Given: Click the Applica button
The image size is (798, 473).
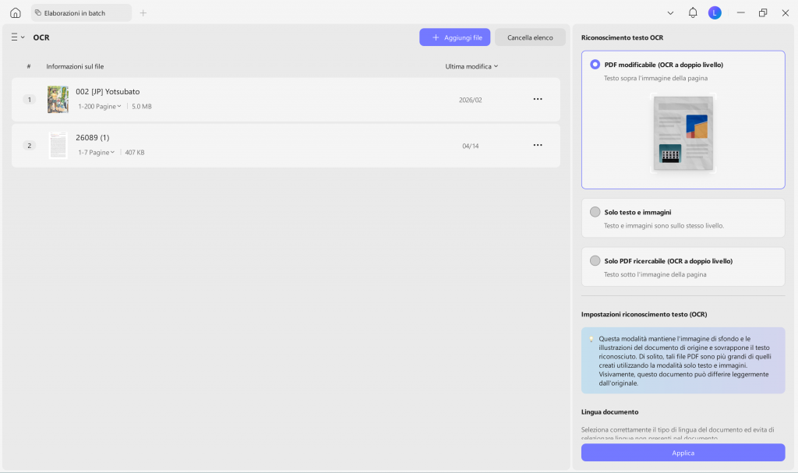Looking at the screenshot, I should coord(683,453).
